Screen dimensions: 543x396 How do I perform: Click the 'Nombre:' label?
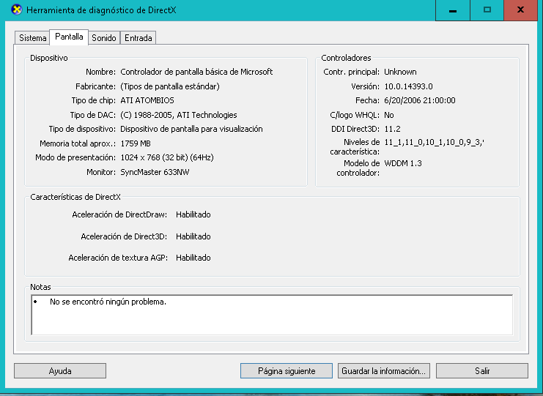101,72
